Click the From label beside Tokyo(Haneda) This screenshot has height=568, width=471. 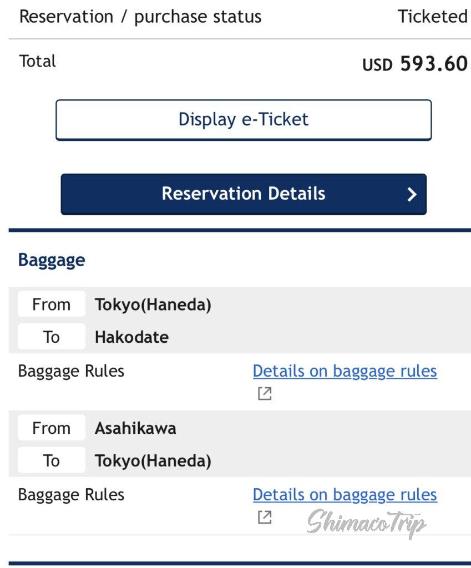[52, 305]
